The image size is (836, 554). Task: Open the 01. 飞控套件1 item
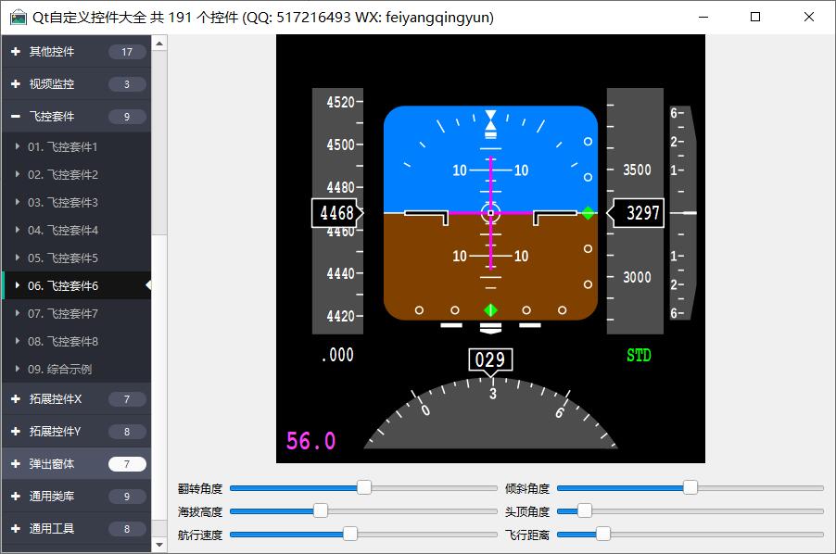62,147
